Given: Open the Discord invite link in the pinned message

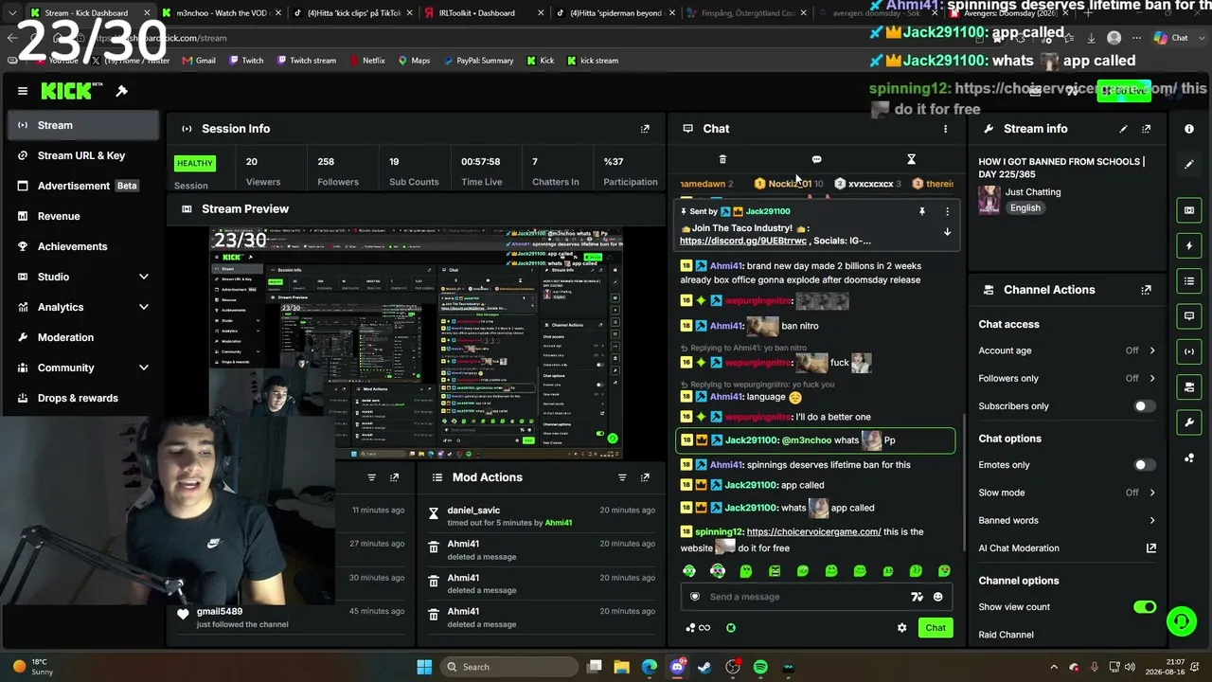Looking at the screenshot, I should [742, 241].
